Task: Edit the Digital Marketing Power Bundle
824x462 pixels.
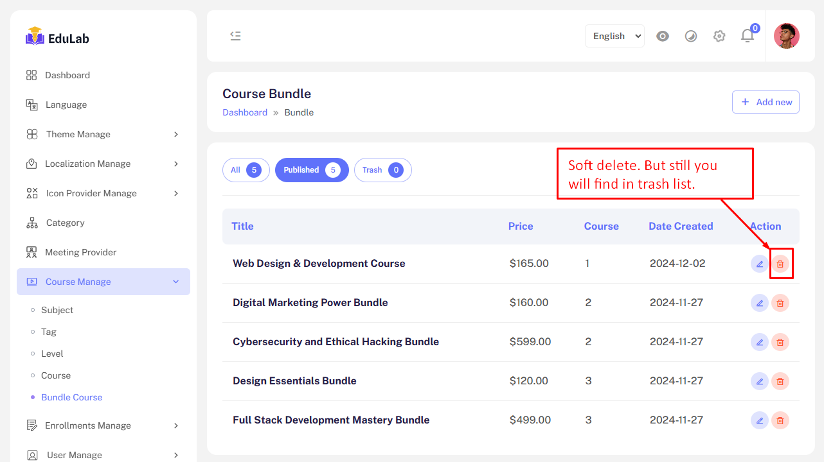Action: tap(760, 303)
